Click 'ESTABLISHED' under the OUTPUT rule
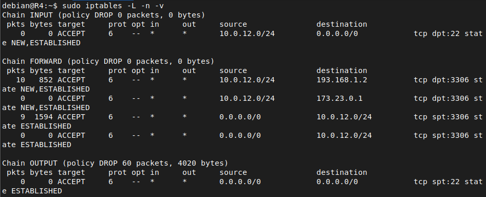The width and height of the screenshot is (486, 197). (x=36, y=191)
